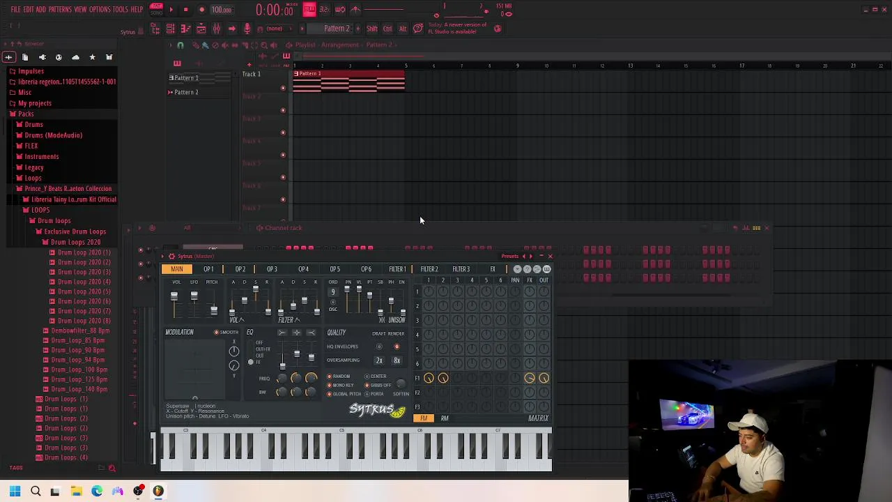Click the Sytrus PITCH slider handle

pyautogui.click(x=214, y=310)
